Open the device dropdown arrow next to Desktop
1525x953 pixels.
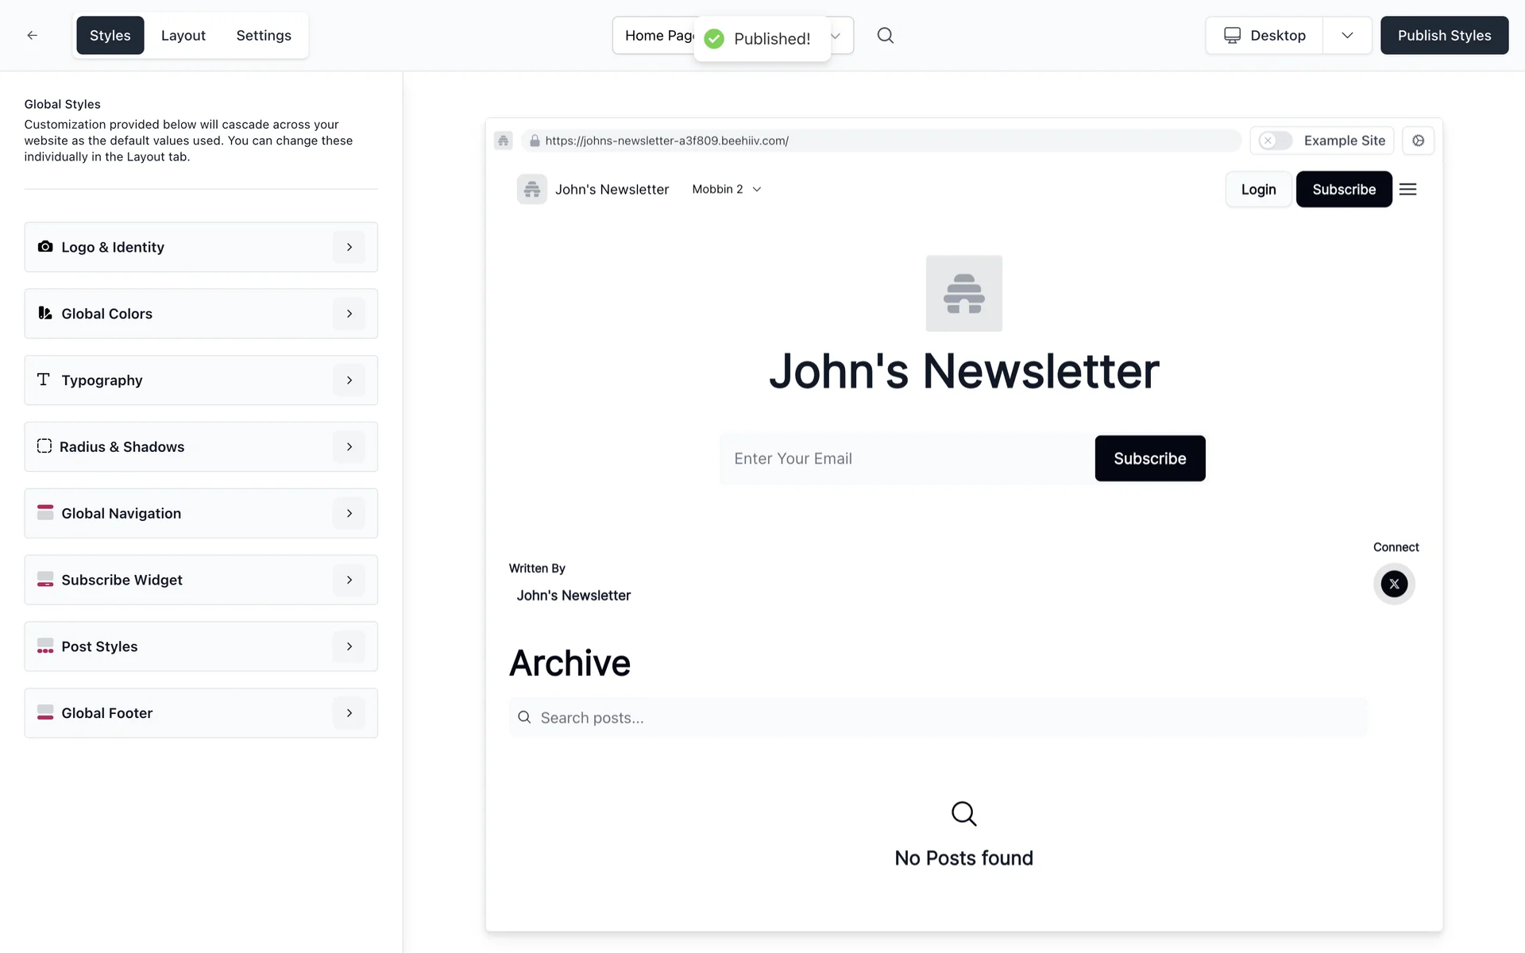(1347, 35)
